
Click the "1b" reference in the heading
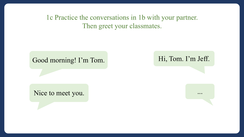[x=142, y=17]
